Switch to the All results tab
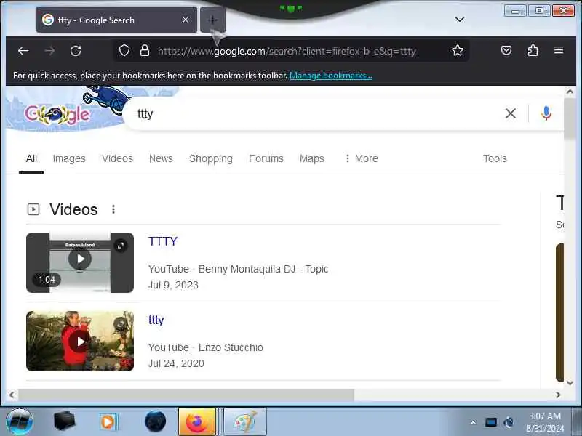This screenshot has width=582, height=436. tap(31, 158)
